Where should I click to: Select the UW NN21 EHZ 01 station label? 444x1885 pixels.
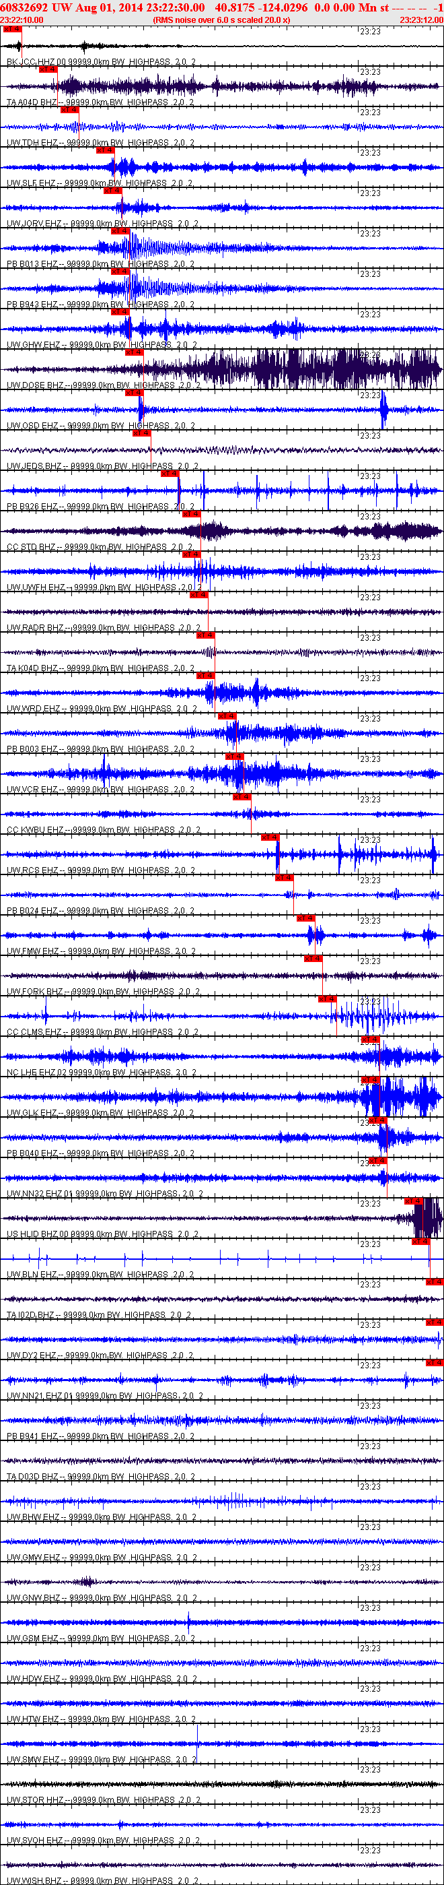pyautogui.click(x=105, y=1395)
